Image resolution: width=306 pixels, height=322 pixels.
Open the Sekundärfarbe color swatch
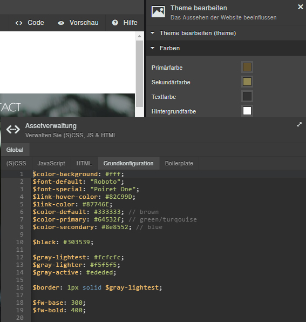(x=247, y=82)
